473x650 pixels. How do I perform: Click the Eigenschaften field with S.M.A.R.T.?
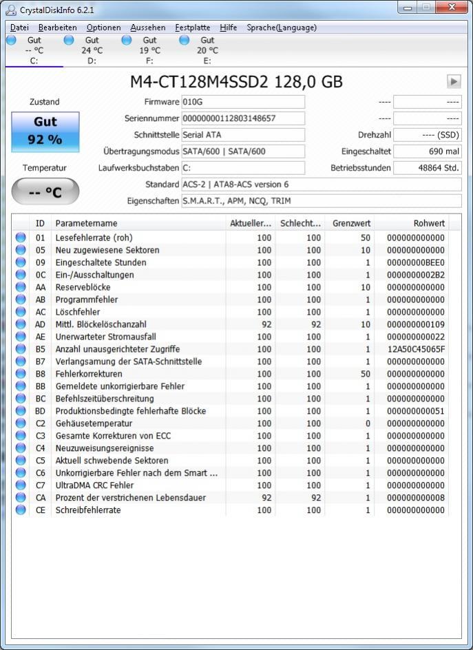coord(322,201)
